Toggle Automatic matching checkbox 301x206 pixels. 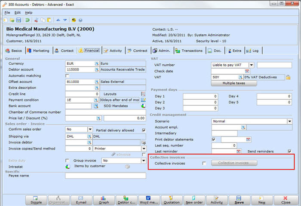(x=67, y=76)
